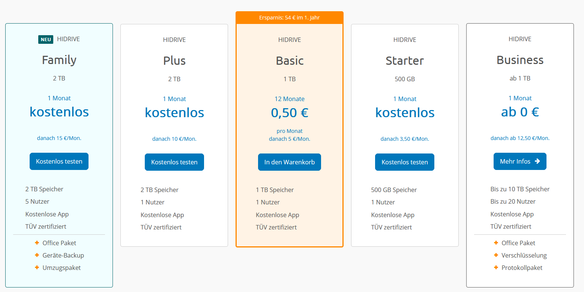Click the arrow icon in Mehr Infos button
This screenshot has width=584, height=292.
coord(537,161)
